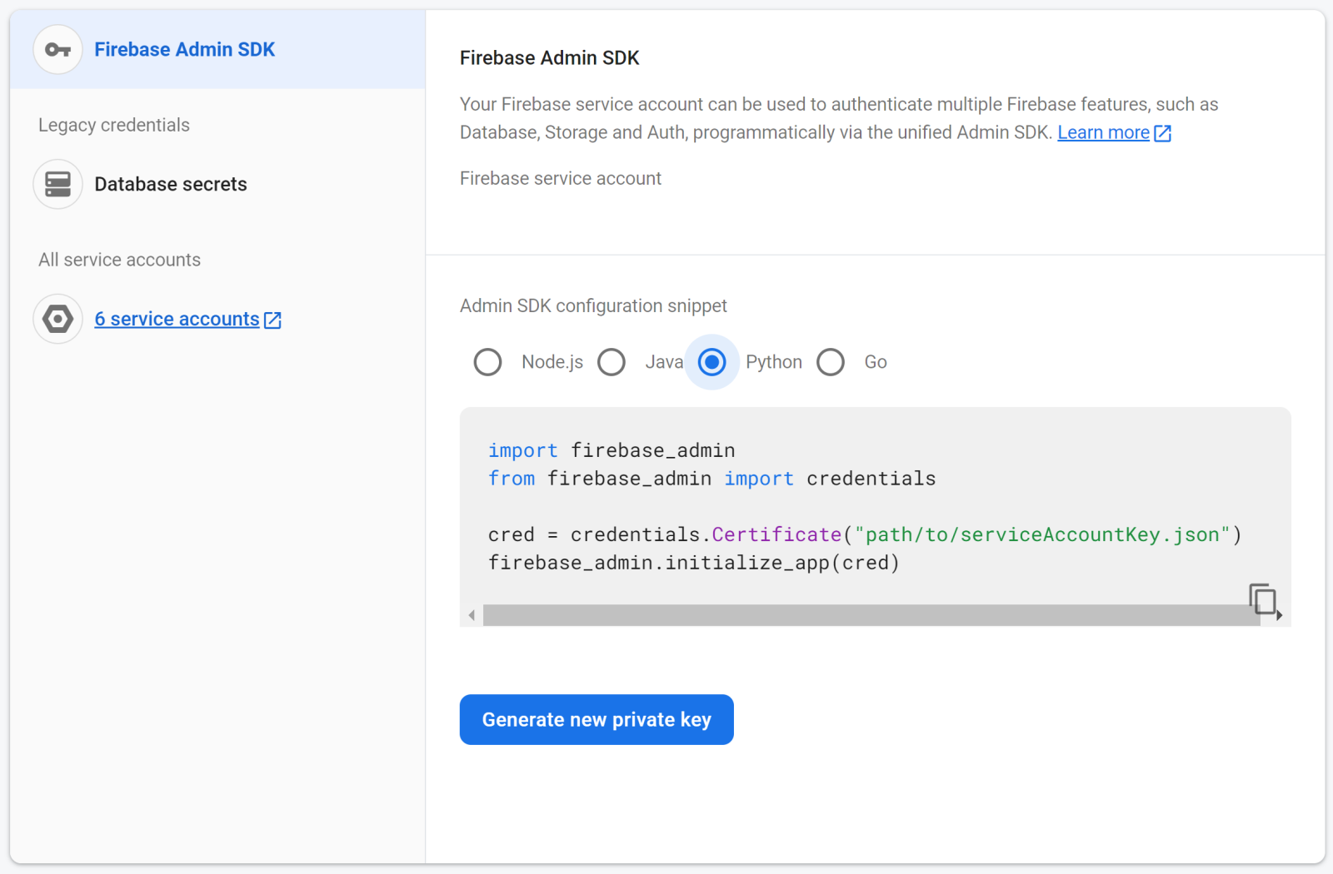This screenshot has height=874, width=1333.
Task: Choose the Java radio option
Action: tap(612, 362)
